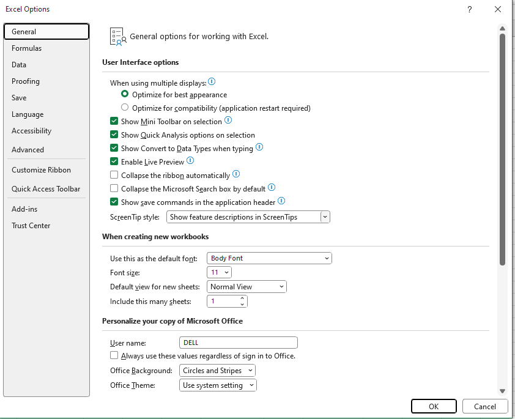Switch to the Language category
The width and height of the screenshot is (515, 419).
(x=46, y=114)
